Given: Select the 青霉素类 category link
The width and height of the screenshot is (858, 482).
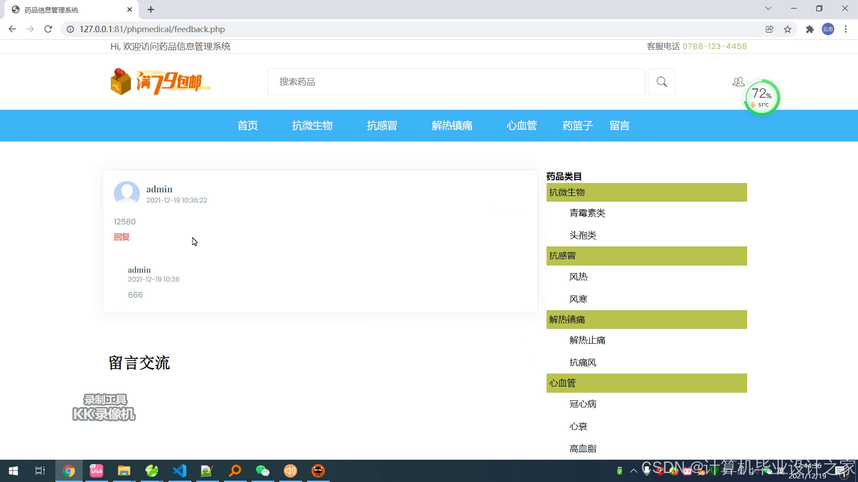Looking at the screenshot, I should pyautogui.click(x=587, y=213).
